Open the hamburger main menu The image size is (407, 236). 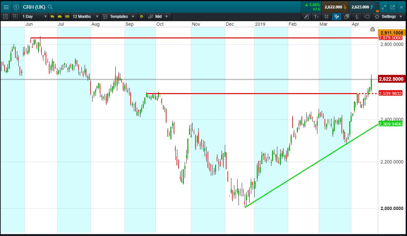click(x=6, y=7)
